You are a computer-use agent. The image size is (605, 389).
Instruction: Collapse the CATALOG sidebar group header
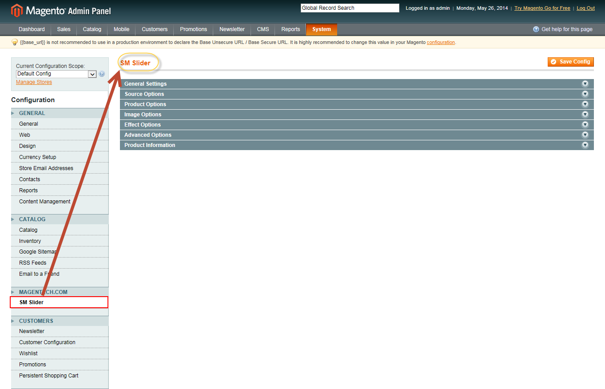[x=60, y=219]
